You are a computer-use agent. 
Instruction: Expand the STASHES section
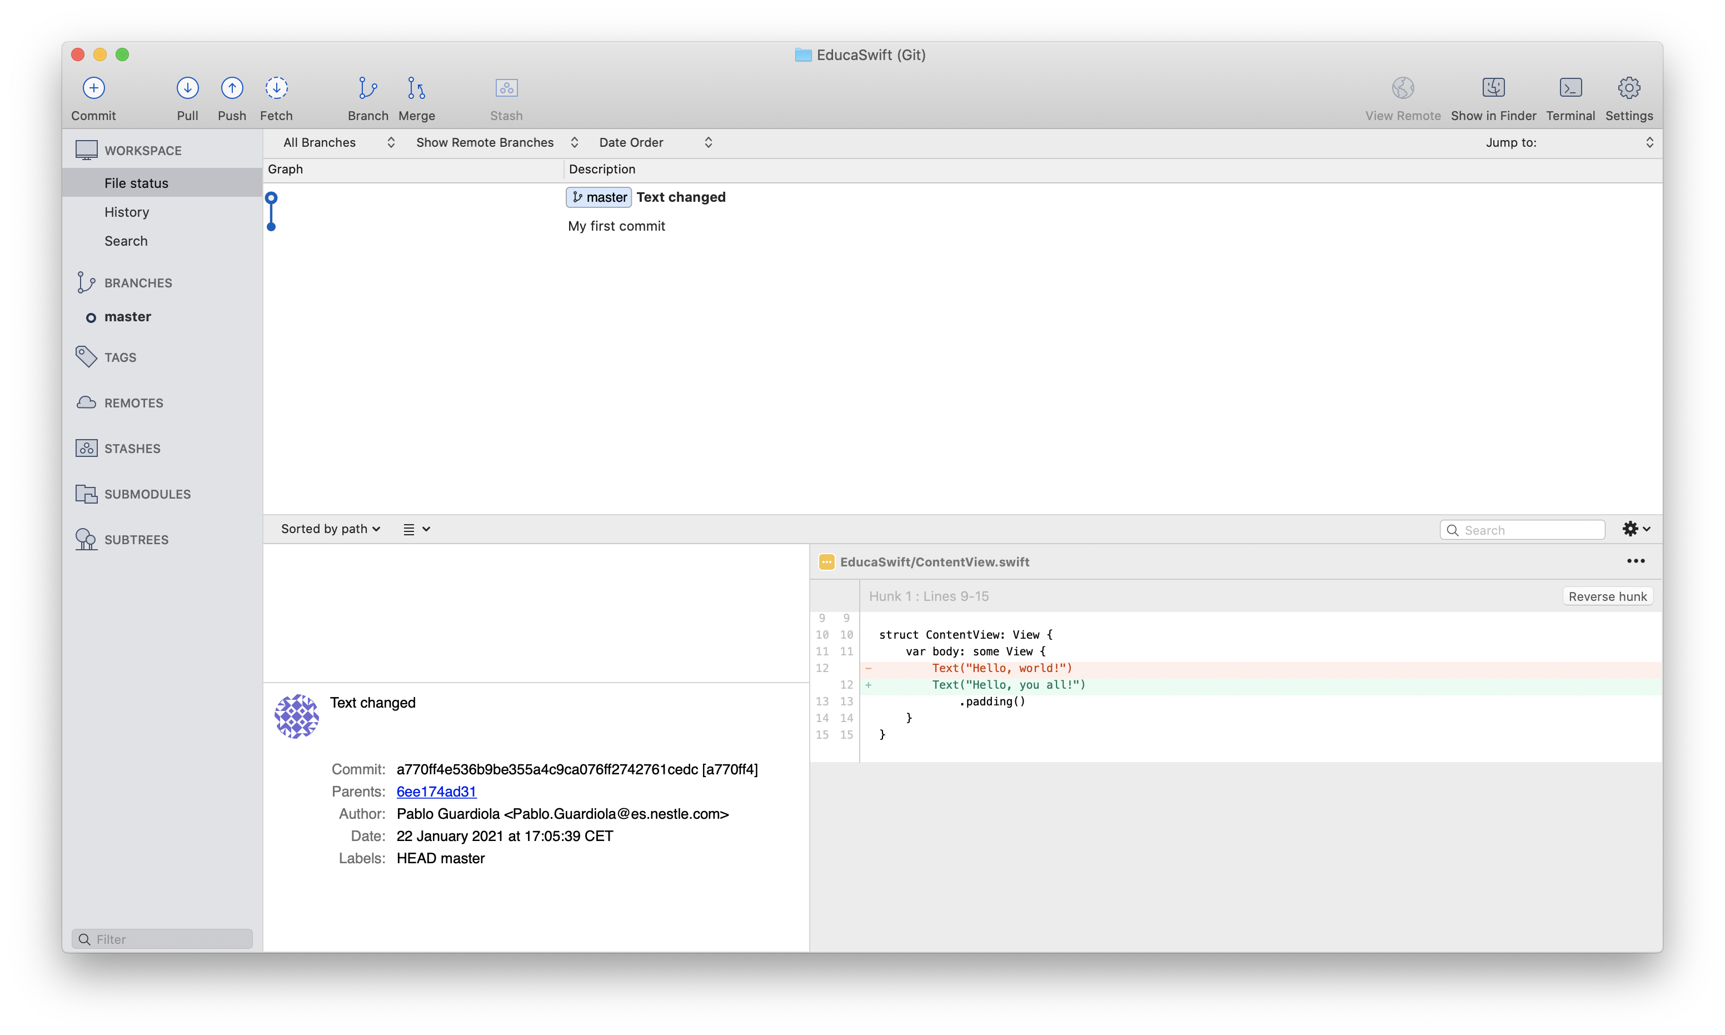132,449
